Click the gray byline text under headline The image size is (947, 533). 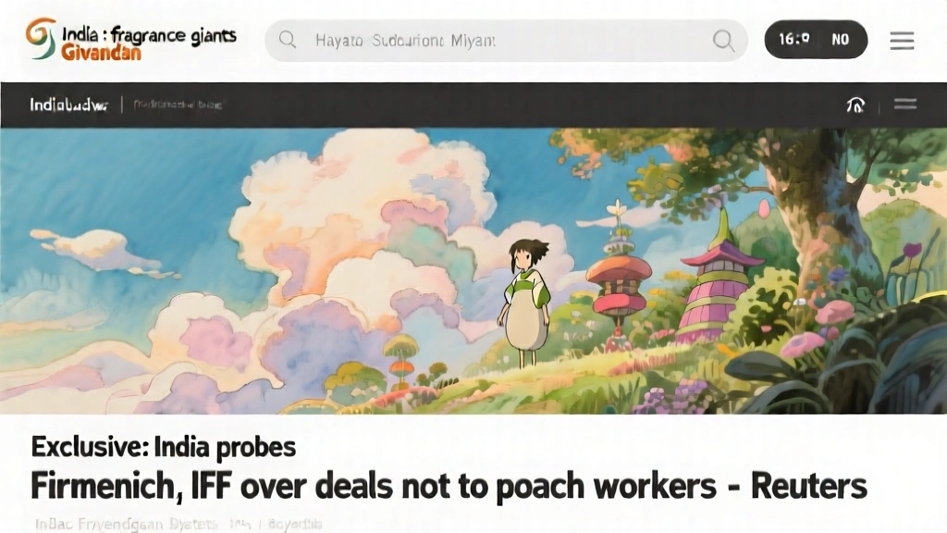(x=178, y=524)
